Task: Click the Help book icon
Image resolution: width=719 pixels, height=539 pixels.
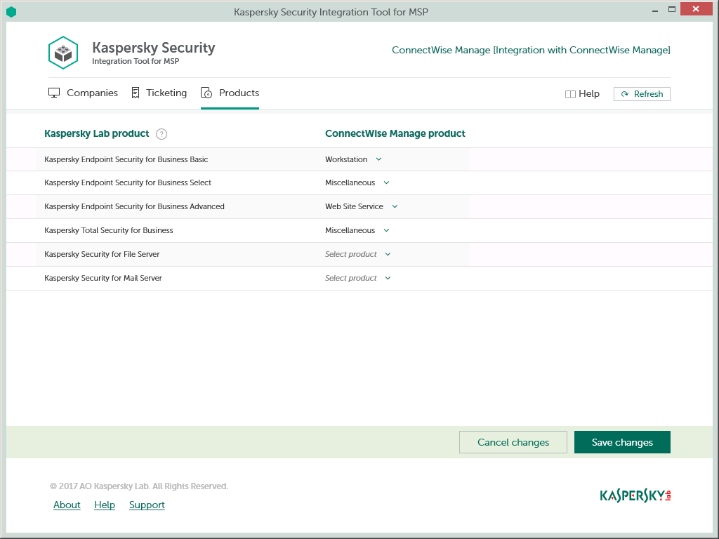Action: (570, 94)
